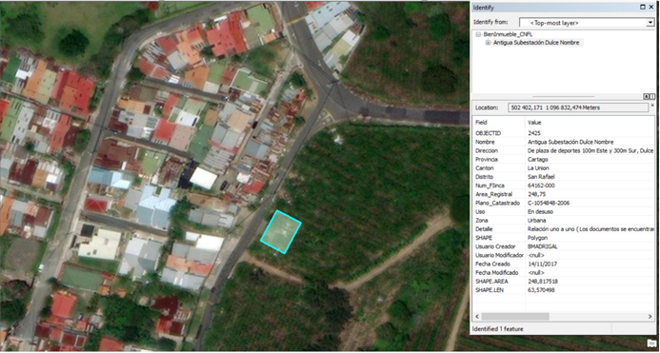Image resolution: width=660 pixels, height=353 pixels.
Task: Select the Direccion attribute row
Action: [x=564, y=150]
